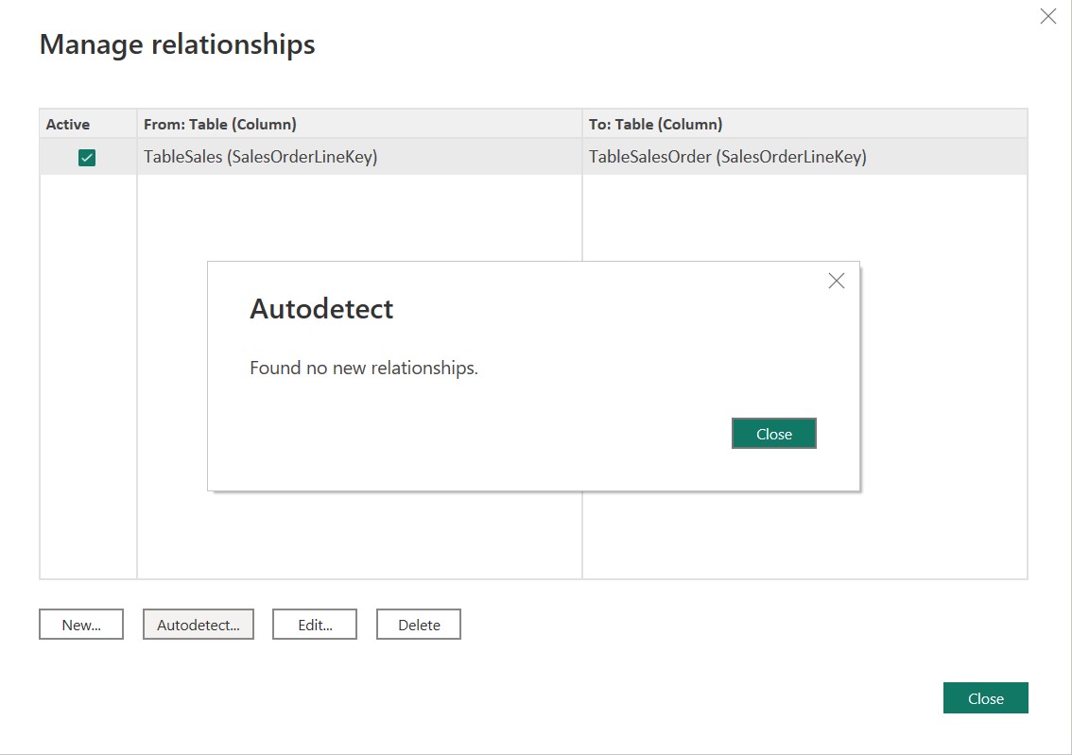Select the TableSales (SalesOrderLineKey) cell
1072x755 pixels.
pyautogui.click(x=359, y=157)
